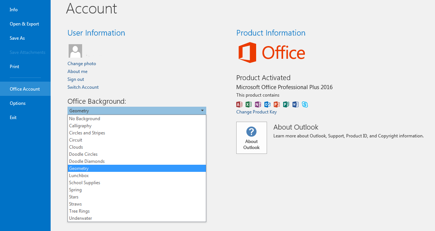Image resolution: width=435 pixels, height=231 pixels.
Task: Select Doodle Circles background
Action: point(137,154)
